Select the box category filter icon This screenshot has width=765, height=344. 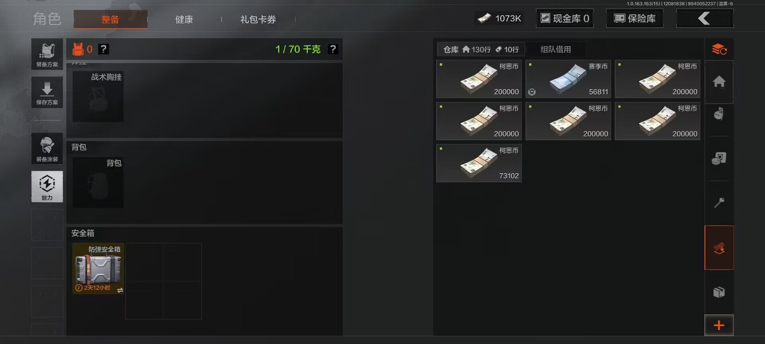point(719,292)
